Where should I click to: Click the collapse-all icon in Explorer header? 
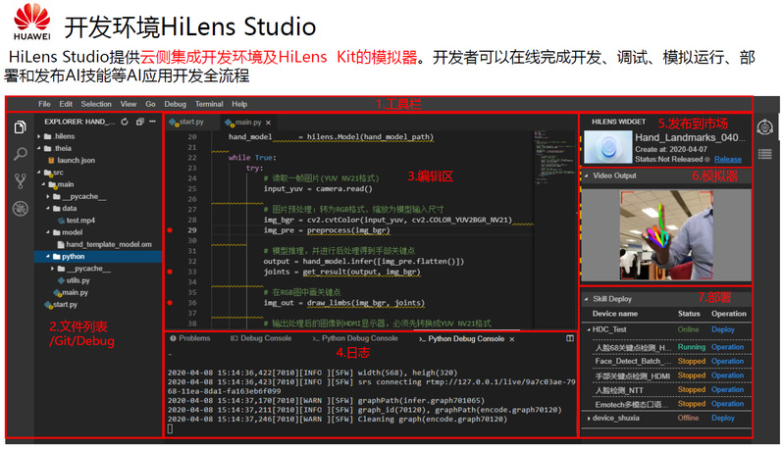139,122
